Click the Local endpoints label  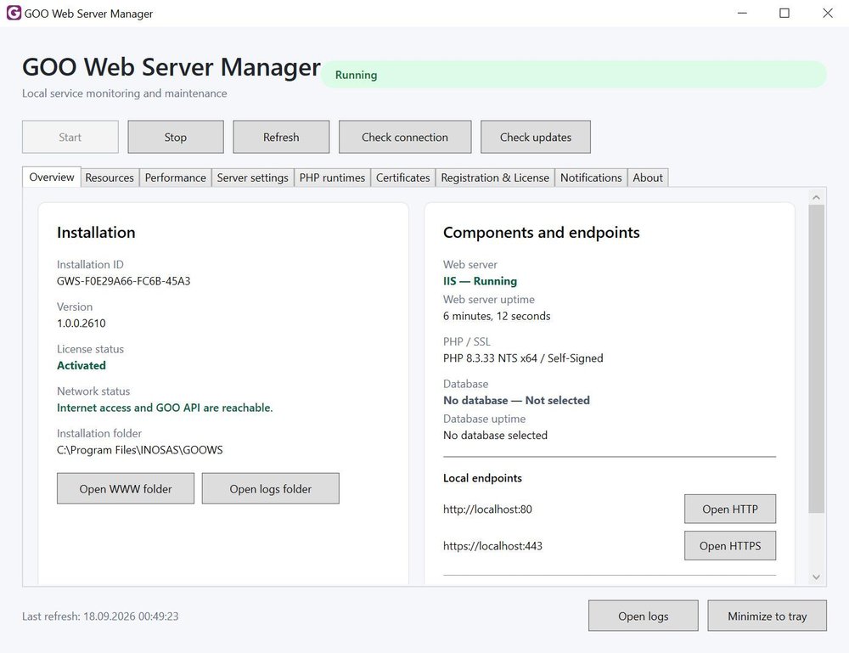coord(482,478)
